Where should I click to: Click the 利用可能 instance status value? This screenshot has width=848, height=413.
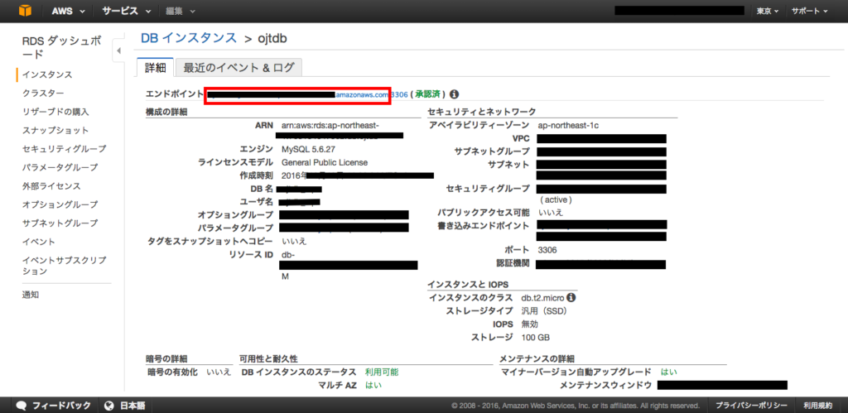381,372
